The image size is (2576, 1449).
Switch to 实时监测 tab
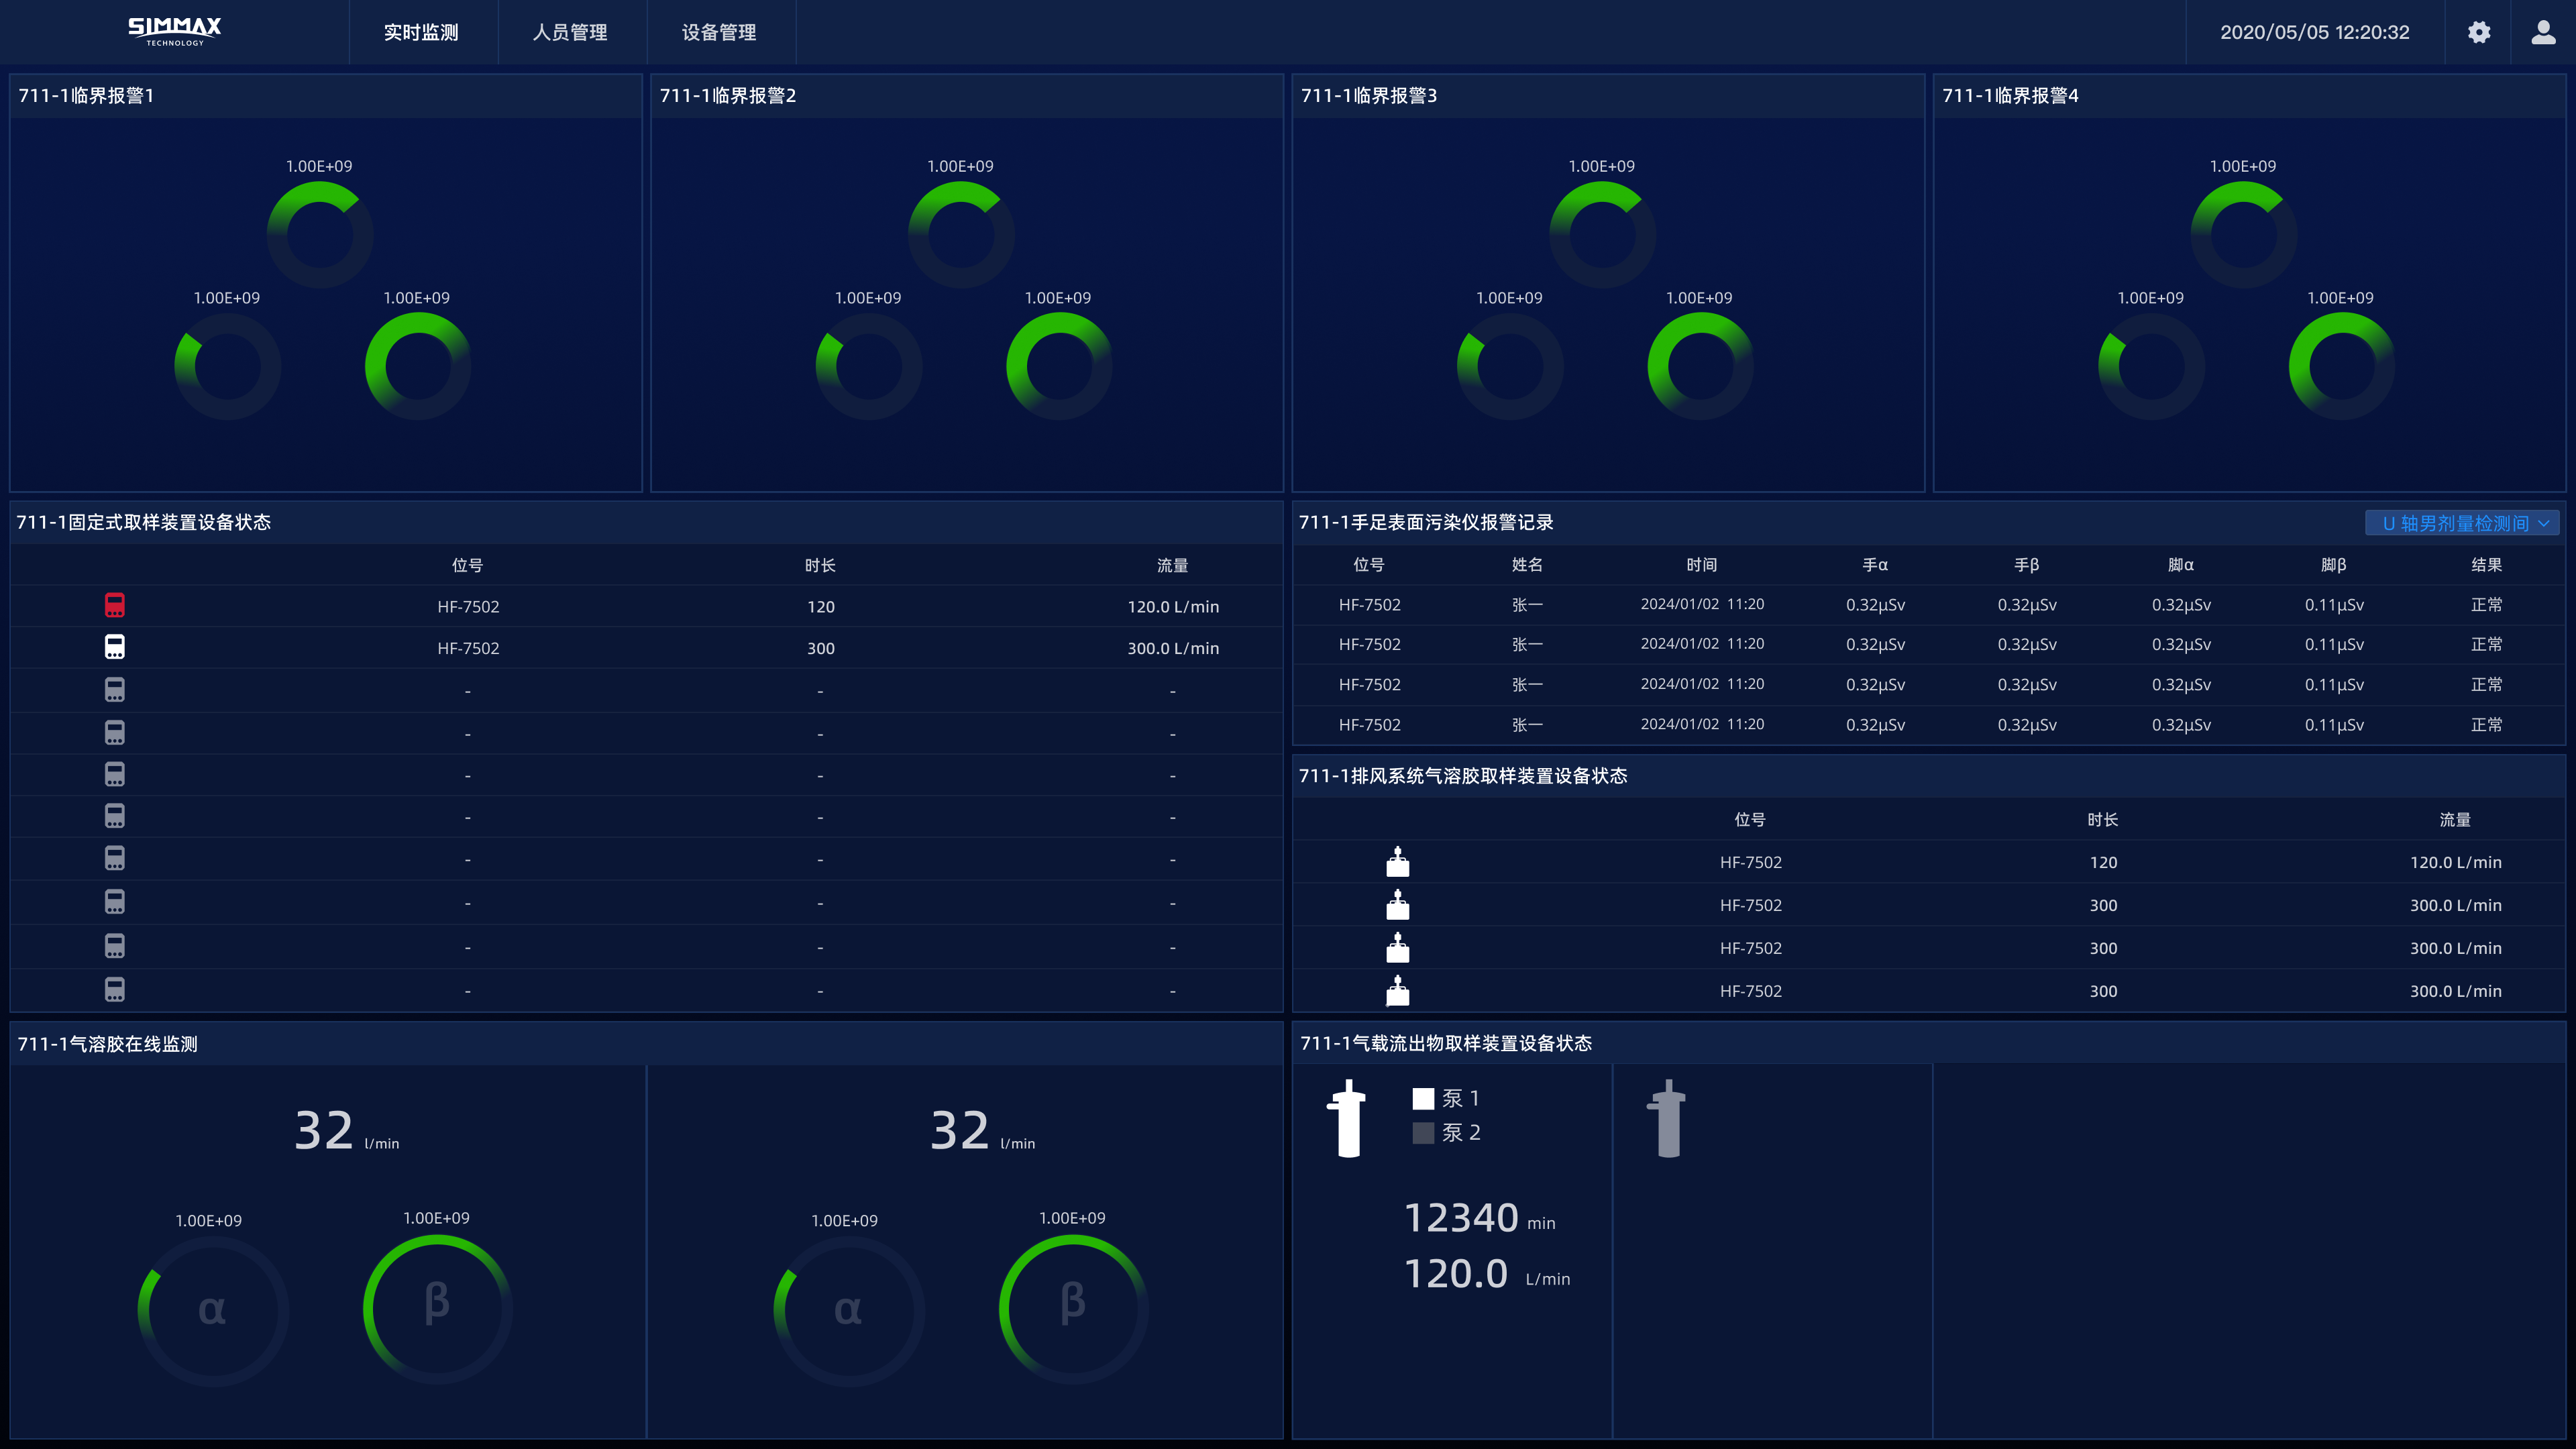(x=421, y=32)
